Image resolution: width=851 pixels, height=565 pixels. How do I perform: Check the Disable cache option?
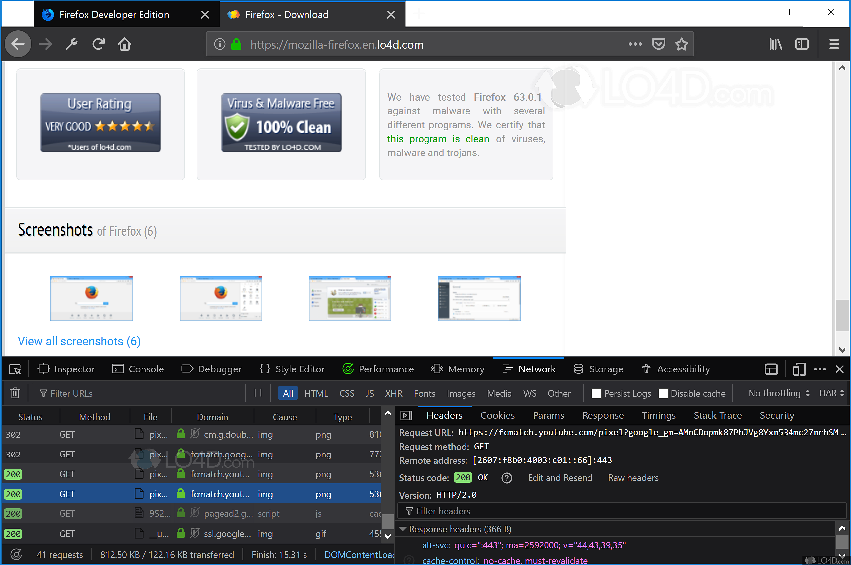[663, 394]
